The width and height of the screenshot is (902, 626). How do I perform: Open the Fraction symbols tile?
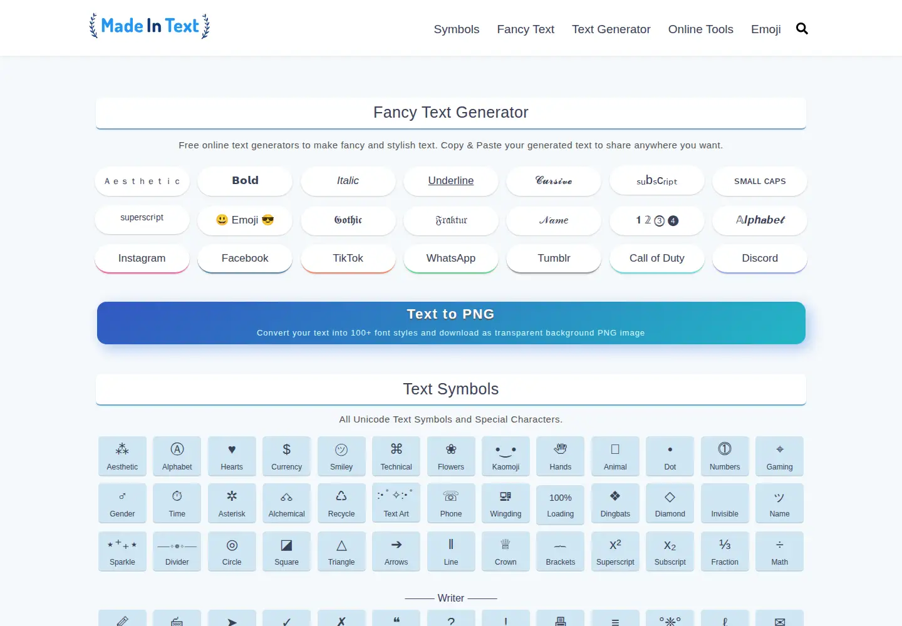click(x=725, y=552)
